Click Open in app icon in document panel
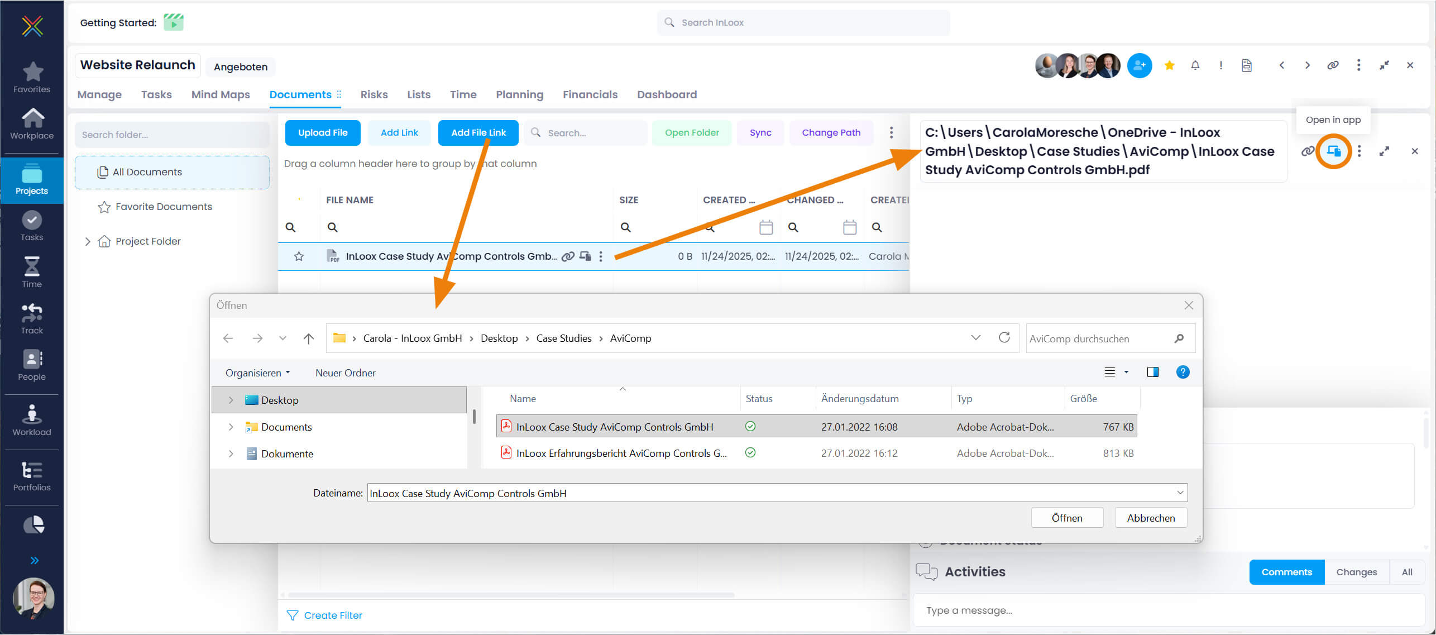 pos(1334,151)
